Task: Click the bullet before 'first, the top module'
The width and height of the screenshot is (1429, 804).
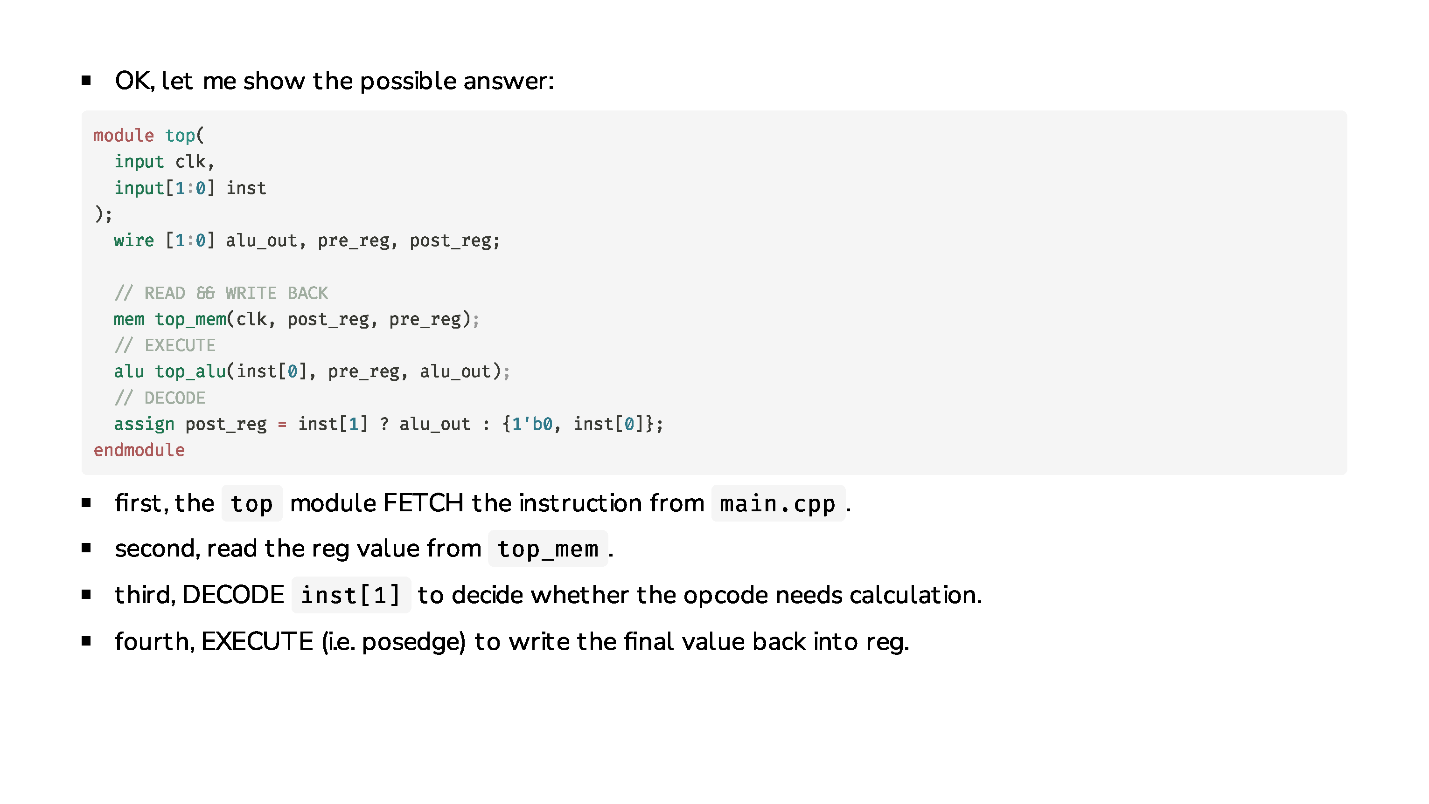Action: (86, 502)
